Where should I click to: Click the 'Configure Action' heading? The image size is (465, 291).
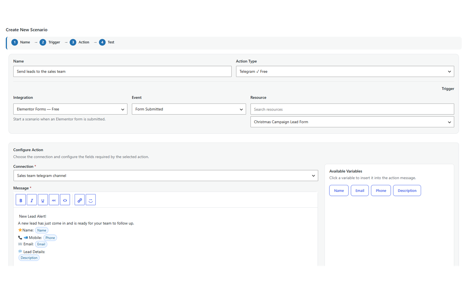[28, 150]
